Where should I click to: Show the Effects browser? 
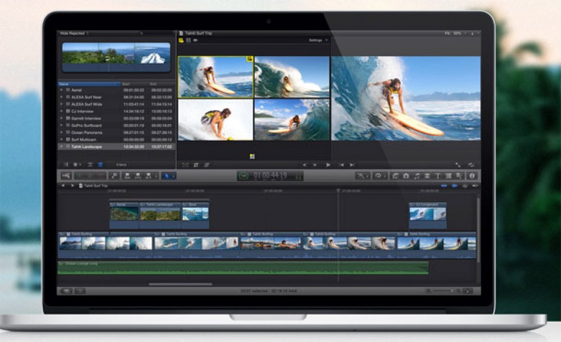395,176
